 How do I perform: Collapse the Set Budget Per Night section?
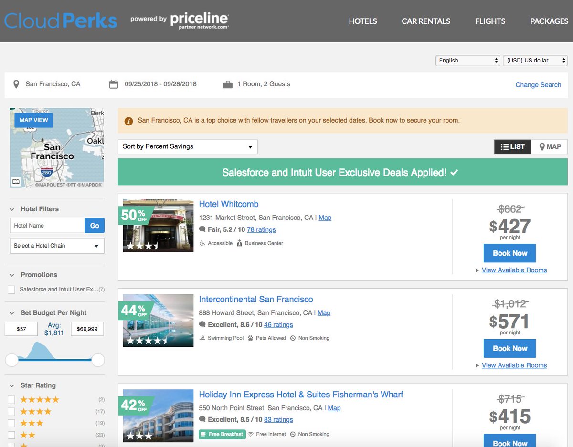[x=12, y=313]
